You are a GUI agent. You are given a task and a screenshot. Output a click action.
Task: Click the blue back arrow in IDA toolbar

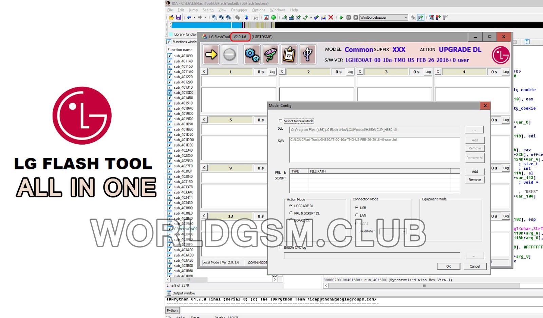(x=189, y=17)
